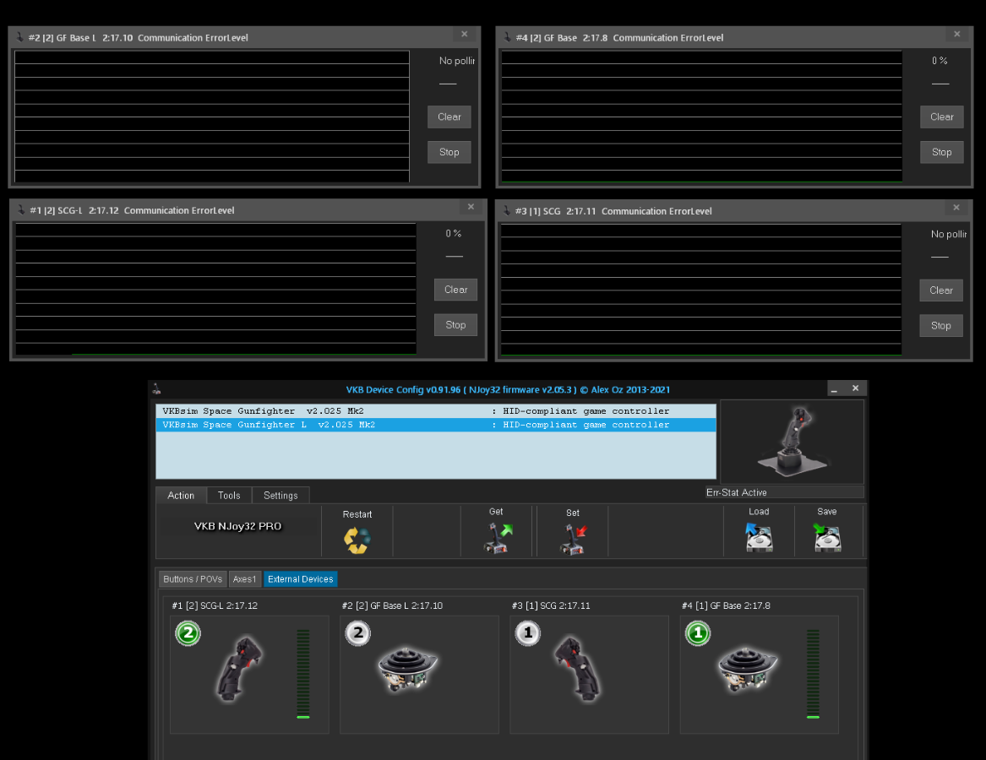Click the #3 SCG grip device icon
The image size is (986, 760).
(x=578, y=668)
